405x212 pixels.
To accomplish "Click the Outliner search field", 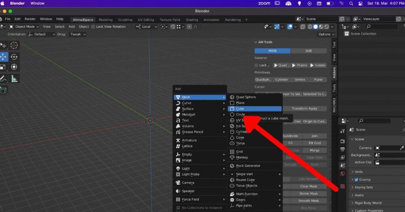I will pos(382,26).
